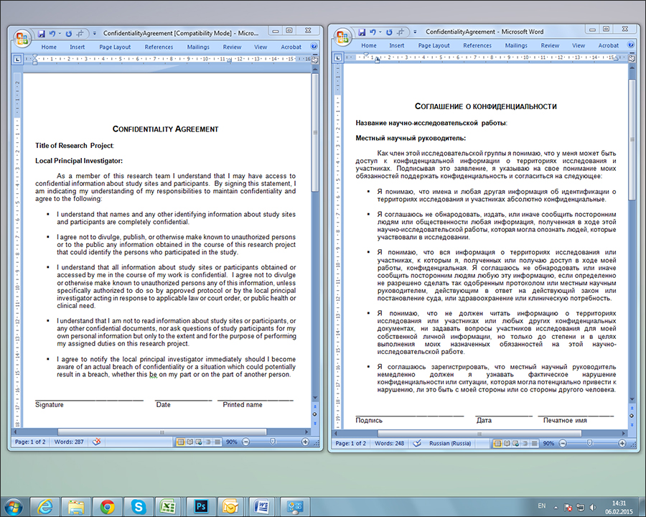This screenshot has width=646, height=517.
Task: Launch Google Chrome from the taskbar
Action: [107, 506]
